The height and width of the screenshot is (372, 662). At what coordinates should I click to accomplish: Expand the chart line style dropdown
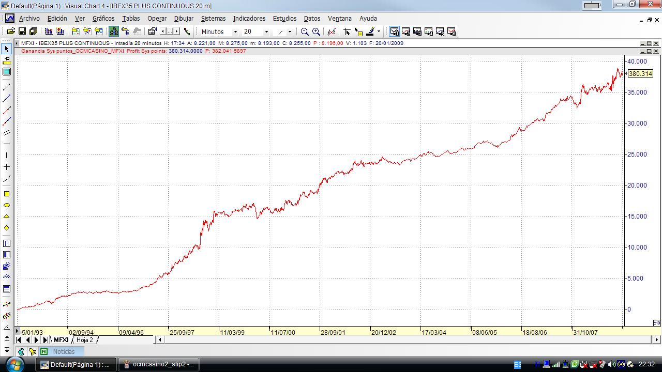[x=290, y=32]
